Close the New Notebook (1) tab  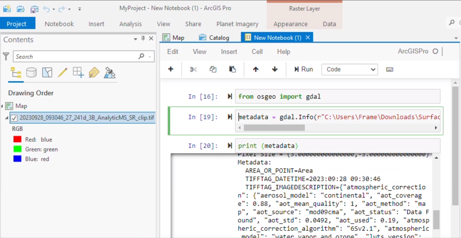tap(308, 37)
